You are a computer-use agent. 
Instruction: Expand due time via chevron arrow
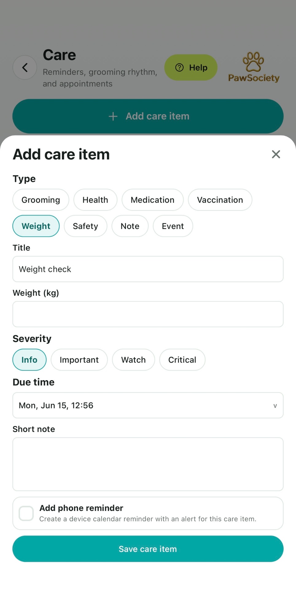coord(275,406)
